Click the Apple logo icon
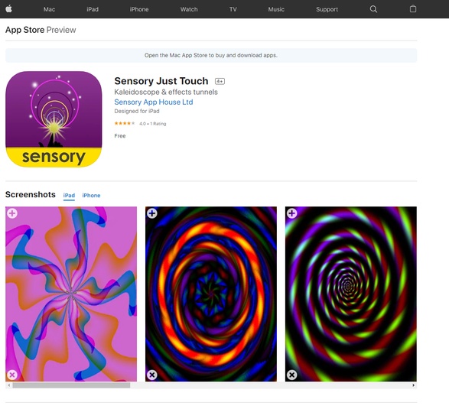 point(9,9)
